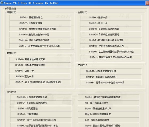Screen dimensions: 149x127
Task: Click the '生物时代' group label
Action: [x=82, y=12]
